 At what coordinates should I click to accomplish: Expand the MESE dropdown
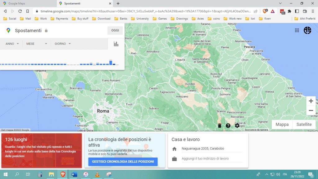click(37, 44)
